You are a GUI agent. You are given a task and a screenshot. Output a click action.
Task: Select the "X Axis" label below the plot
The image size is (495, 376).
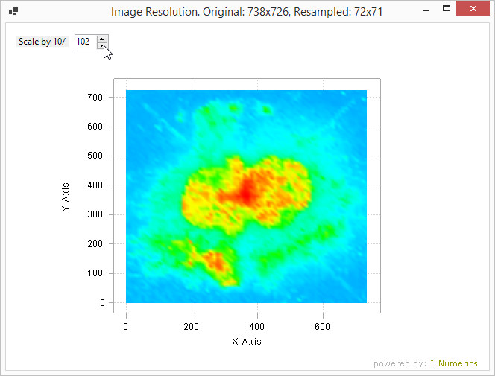click(x=247, y=342)
